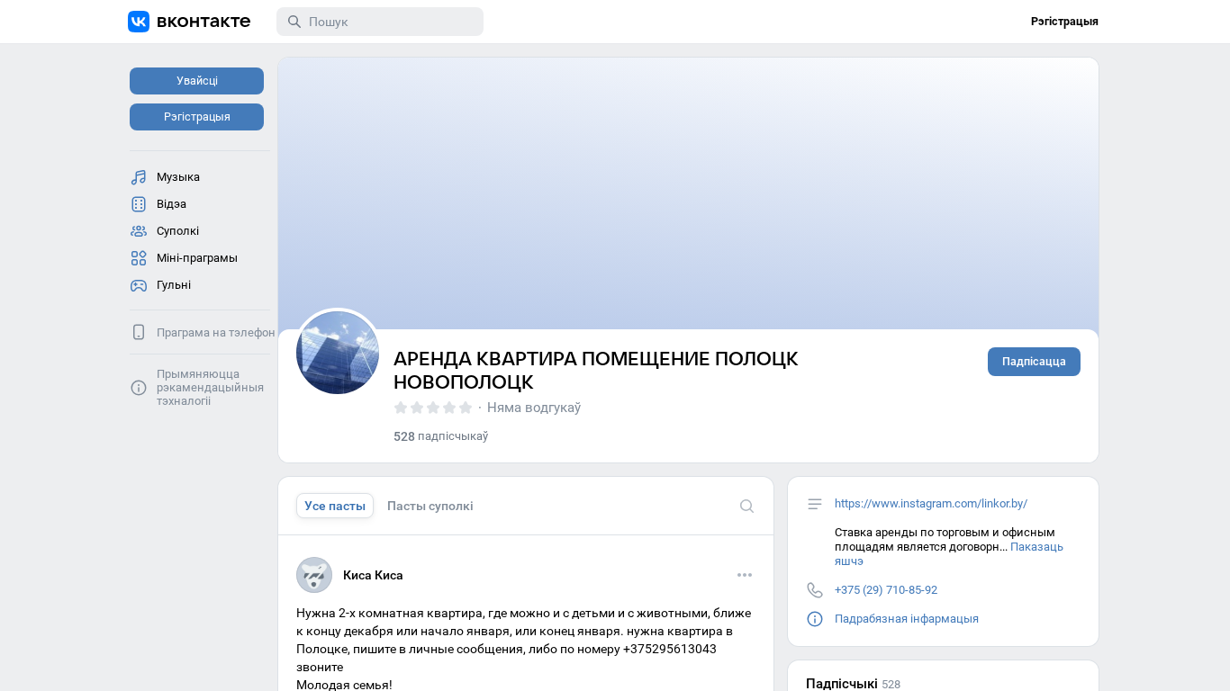
Task: Click the VK logo icon
Action: point(139,22)
